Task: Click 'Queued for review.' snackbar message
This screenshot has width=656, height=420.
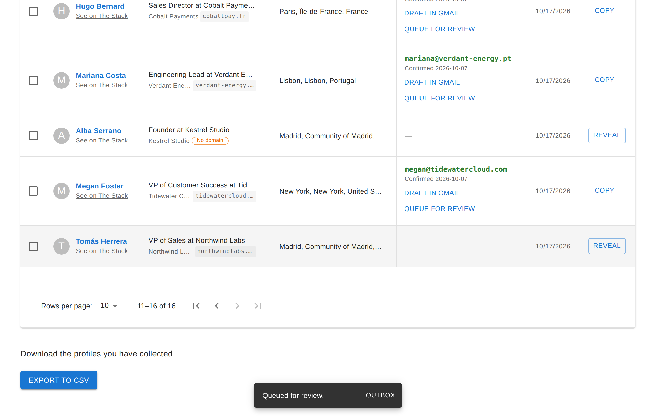Action: point(293,395)
